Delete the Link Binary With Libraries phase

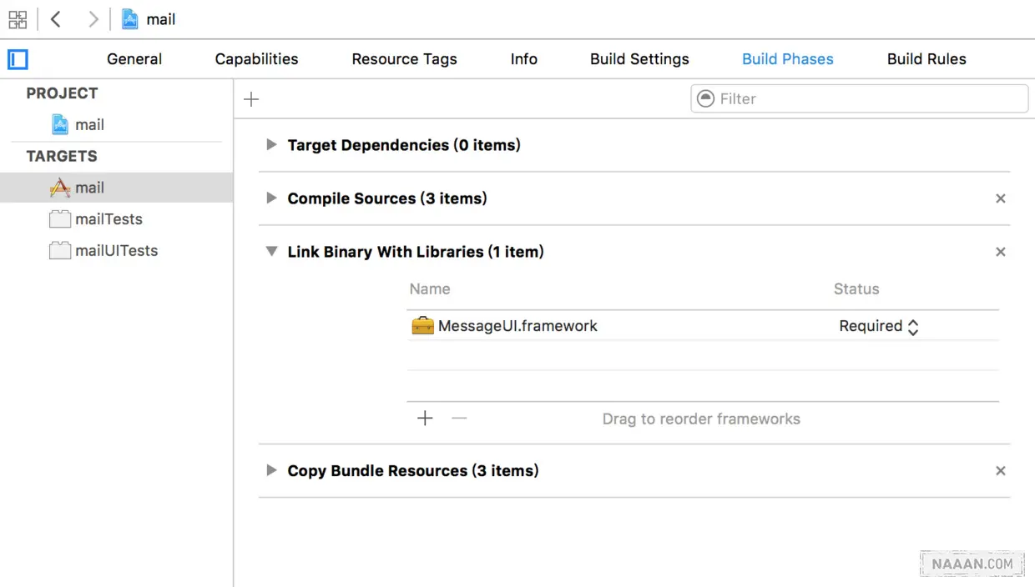(x=1000, y=252)
